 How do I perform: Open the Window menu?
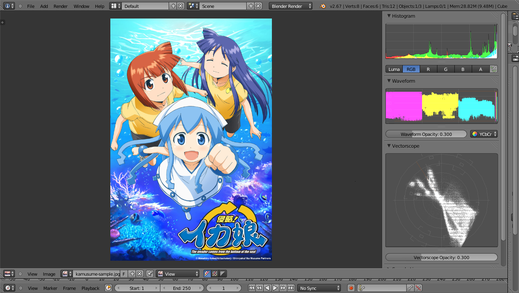tap(82, 6)
